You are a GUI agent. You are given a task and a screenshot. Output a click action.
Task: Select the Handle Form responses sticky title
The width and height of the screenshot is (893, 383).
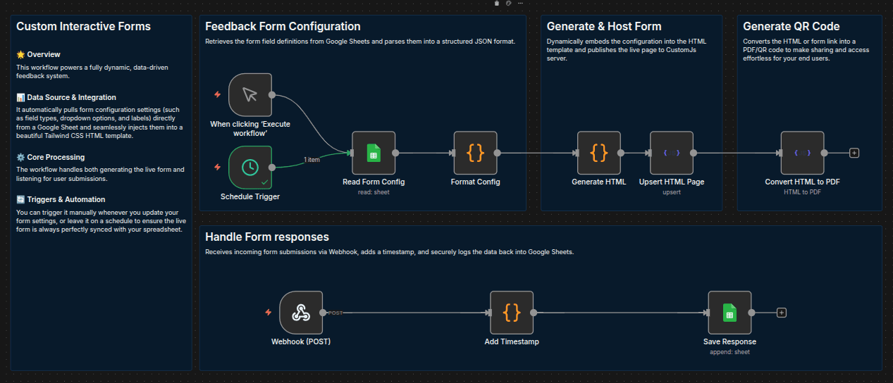coord(267,237)
